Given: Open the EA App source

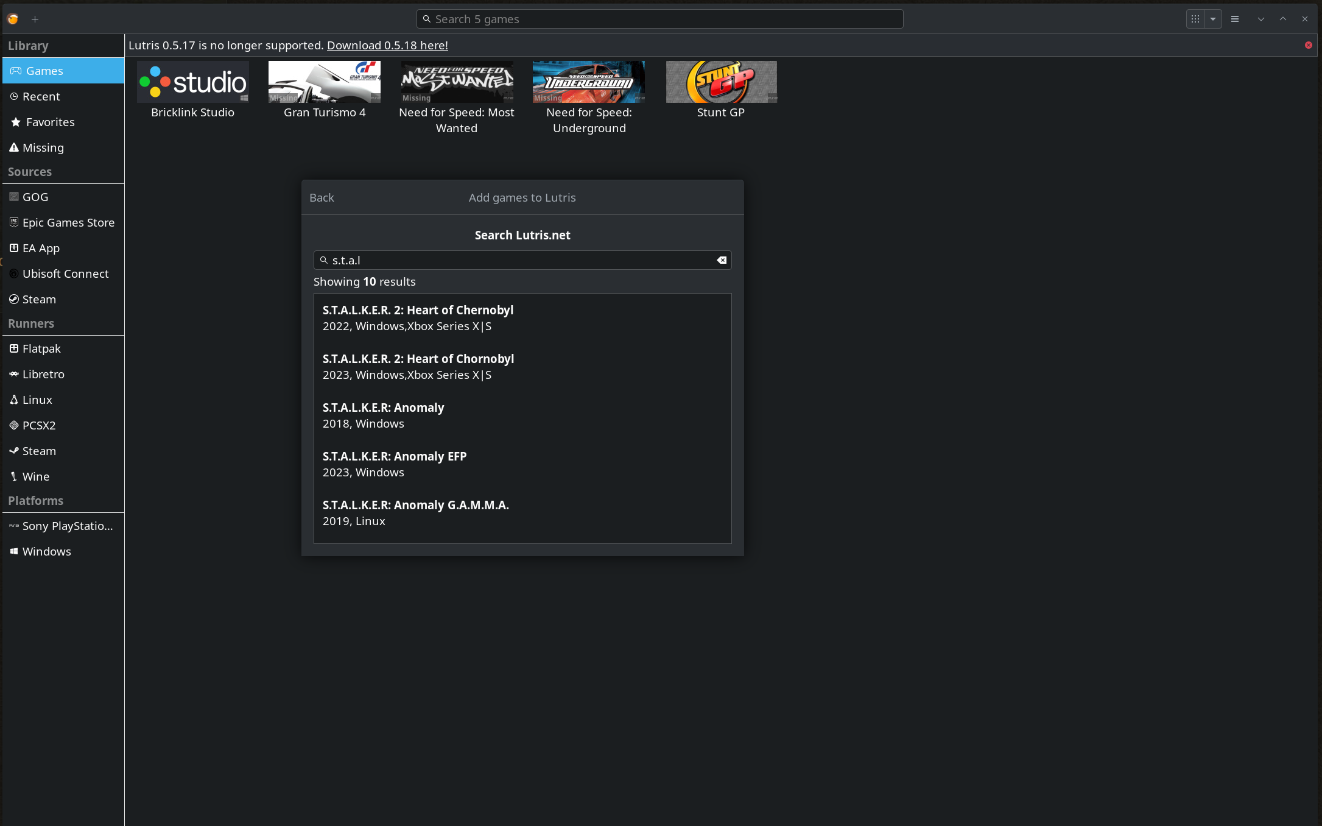Looking at the screenshot, I should (x=63, y=248).
